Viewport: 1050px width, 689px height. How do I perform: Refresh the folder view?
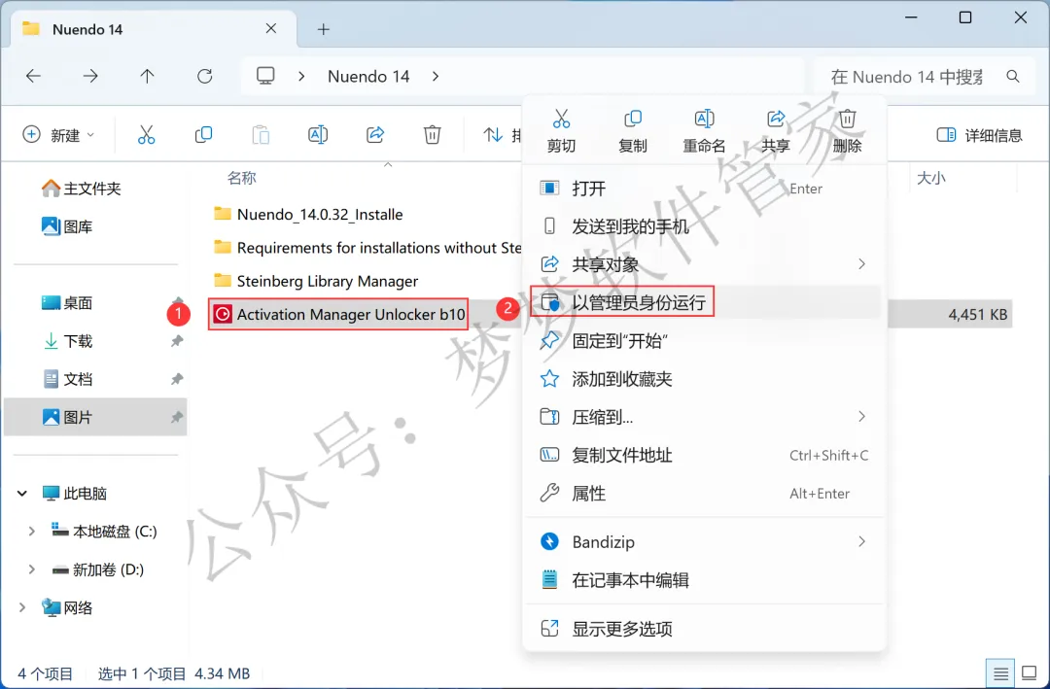[x=205, y=77]
